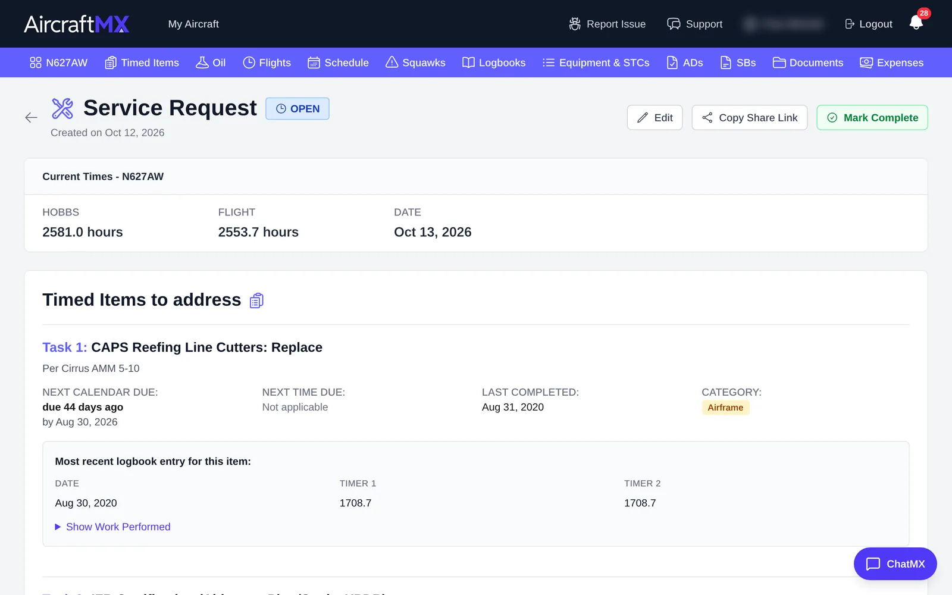
Task: Expand Show Work Performed
Action: (112, 527)
